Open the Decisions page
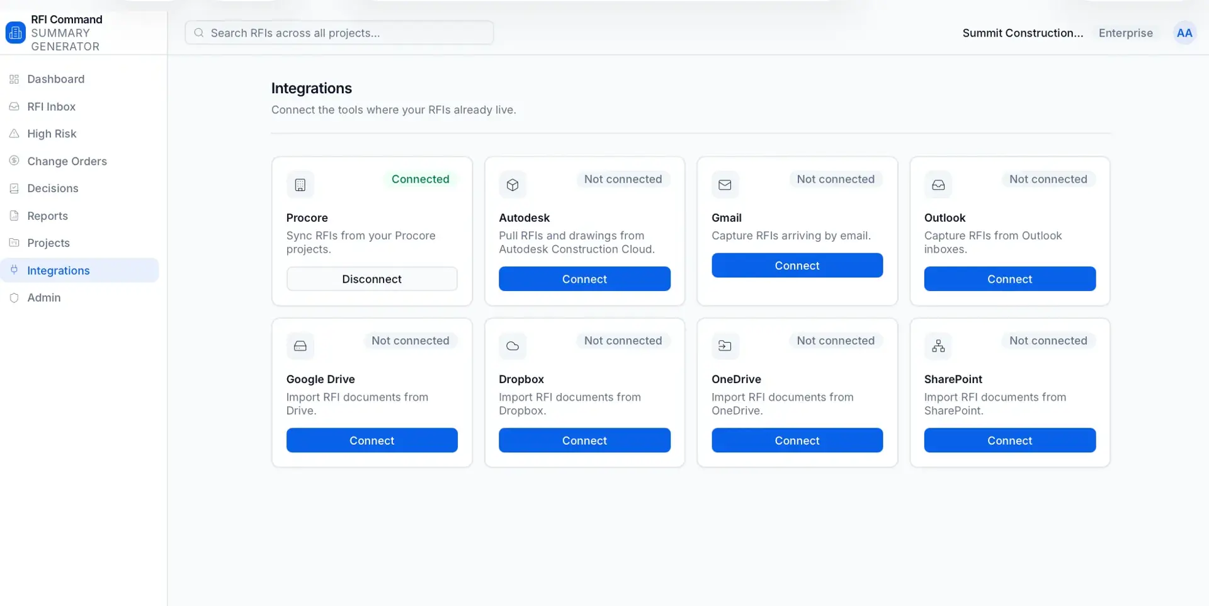 point(79,188)
